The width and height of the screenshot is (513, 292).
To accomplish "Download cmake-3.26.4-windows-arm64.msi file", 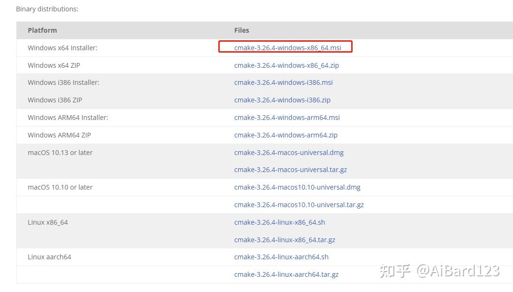I will click(x=287, y=118).
